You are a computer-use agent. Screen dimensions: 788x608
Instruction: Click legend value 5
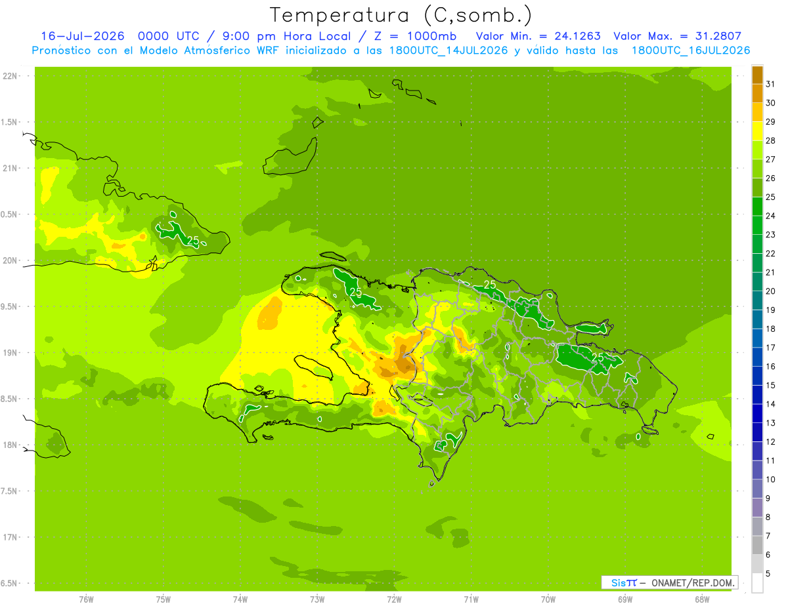tap(768, 574)
